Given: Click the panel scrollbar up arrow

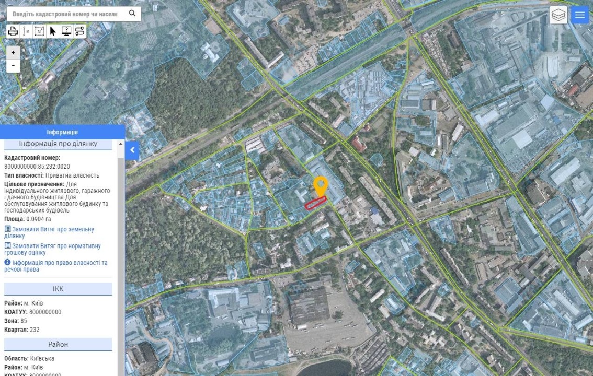Looking at the screenshot, I should click(x=121, y=144).
